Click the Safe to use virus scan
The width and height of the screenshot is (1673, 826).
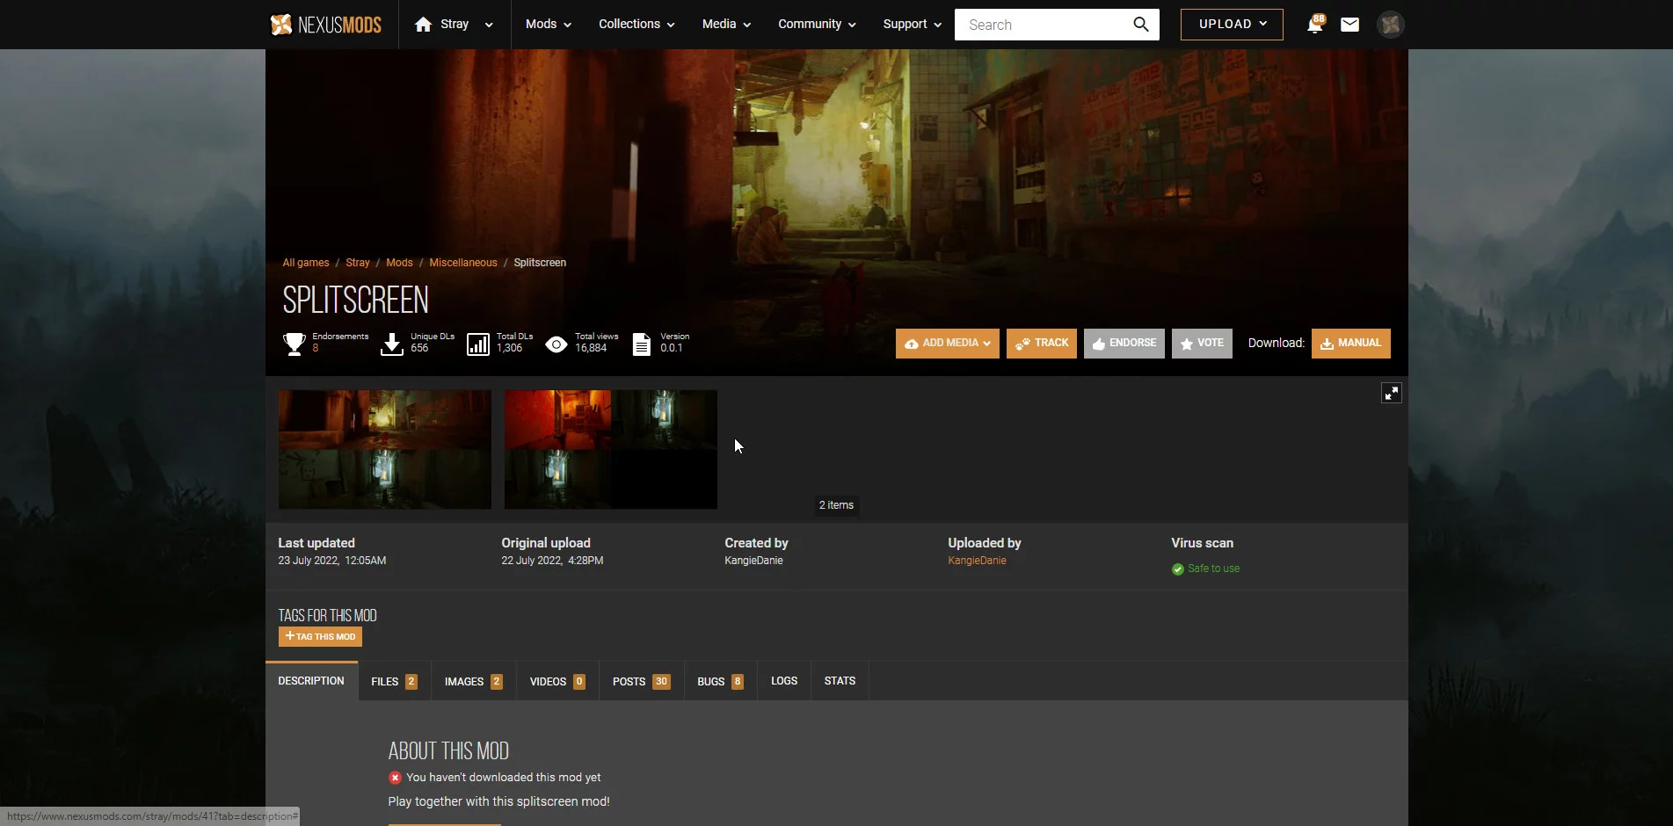tap(1213, 569)
